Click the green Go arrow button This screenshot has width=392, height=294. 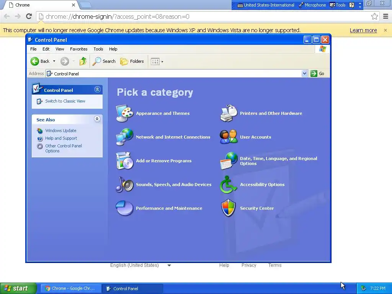click(314, 73)
